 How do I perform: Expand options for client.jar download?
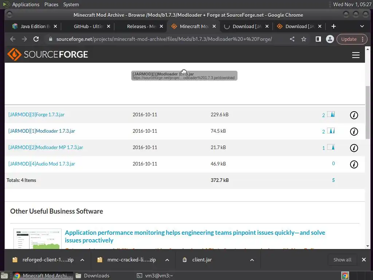[252, 260]
